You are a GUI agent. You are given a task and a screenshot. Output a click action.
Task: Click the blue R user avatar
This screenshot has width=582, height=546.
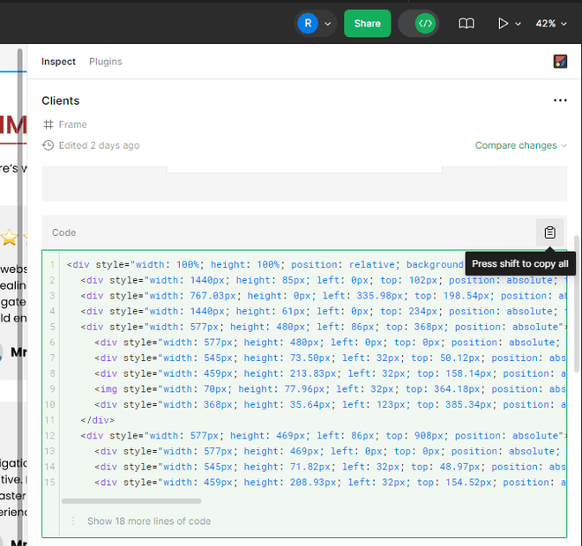point(308,24)
